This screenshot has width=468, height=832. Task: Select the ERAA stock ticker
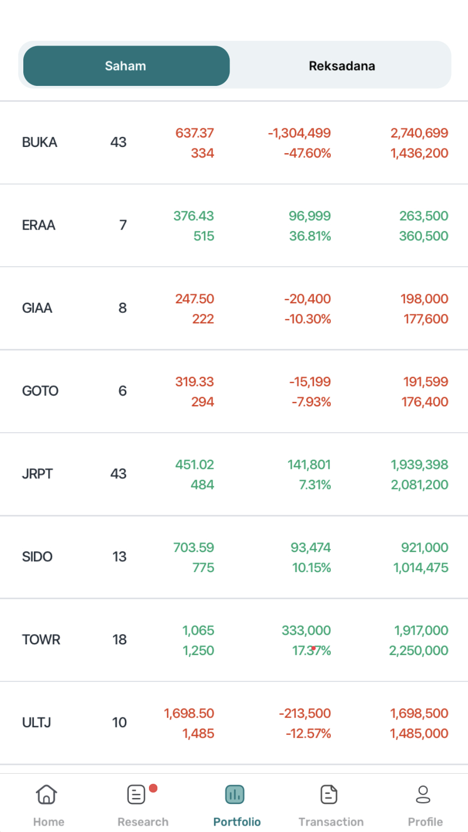(x=39, y=225)
